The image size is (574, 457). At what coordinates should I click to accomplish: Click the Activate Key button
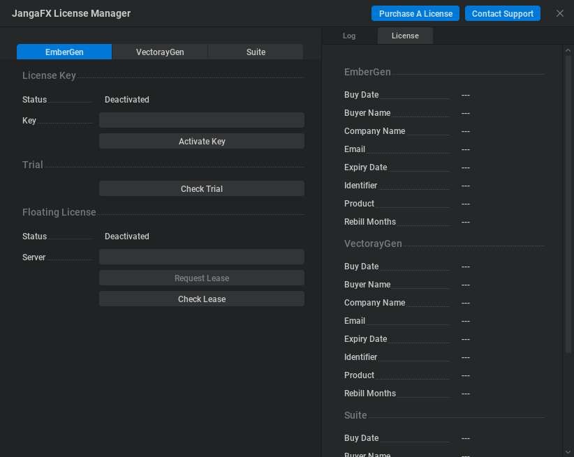202,141
